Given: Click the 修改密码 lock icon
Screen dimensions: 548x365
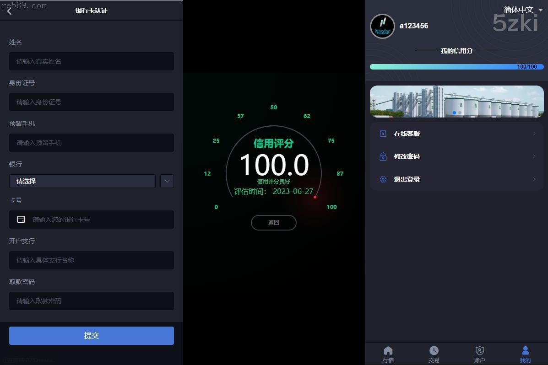Looking at the screenshot, I should tap(383, 156).
